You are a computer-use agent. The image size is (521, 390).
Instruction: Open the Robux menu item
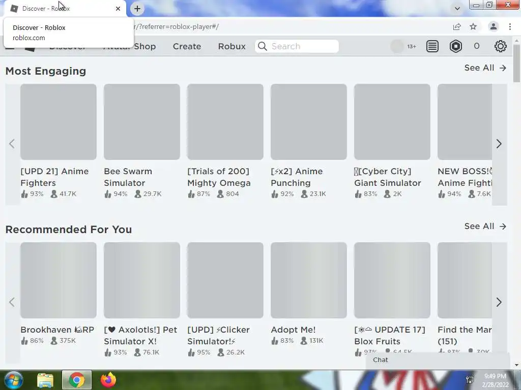(x=231, y=46)
